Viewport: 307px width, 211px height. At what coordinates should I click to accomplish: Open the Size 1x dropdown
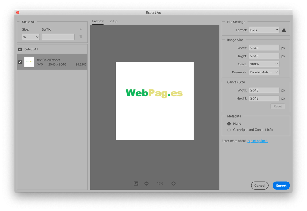[31, 37]
